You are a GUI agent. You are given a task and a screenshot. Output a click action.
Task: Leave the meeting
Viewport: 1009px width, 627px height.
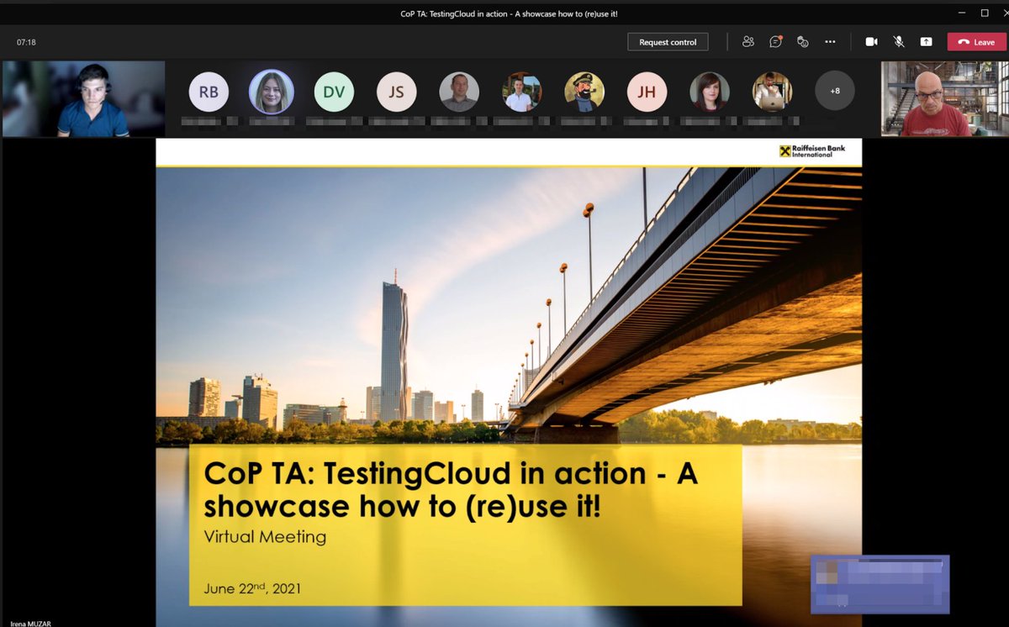(976, 42)
